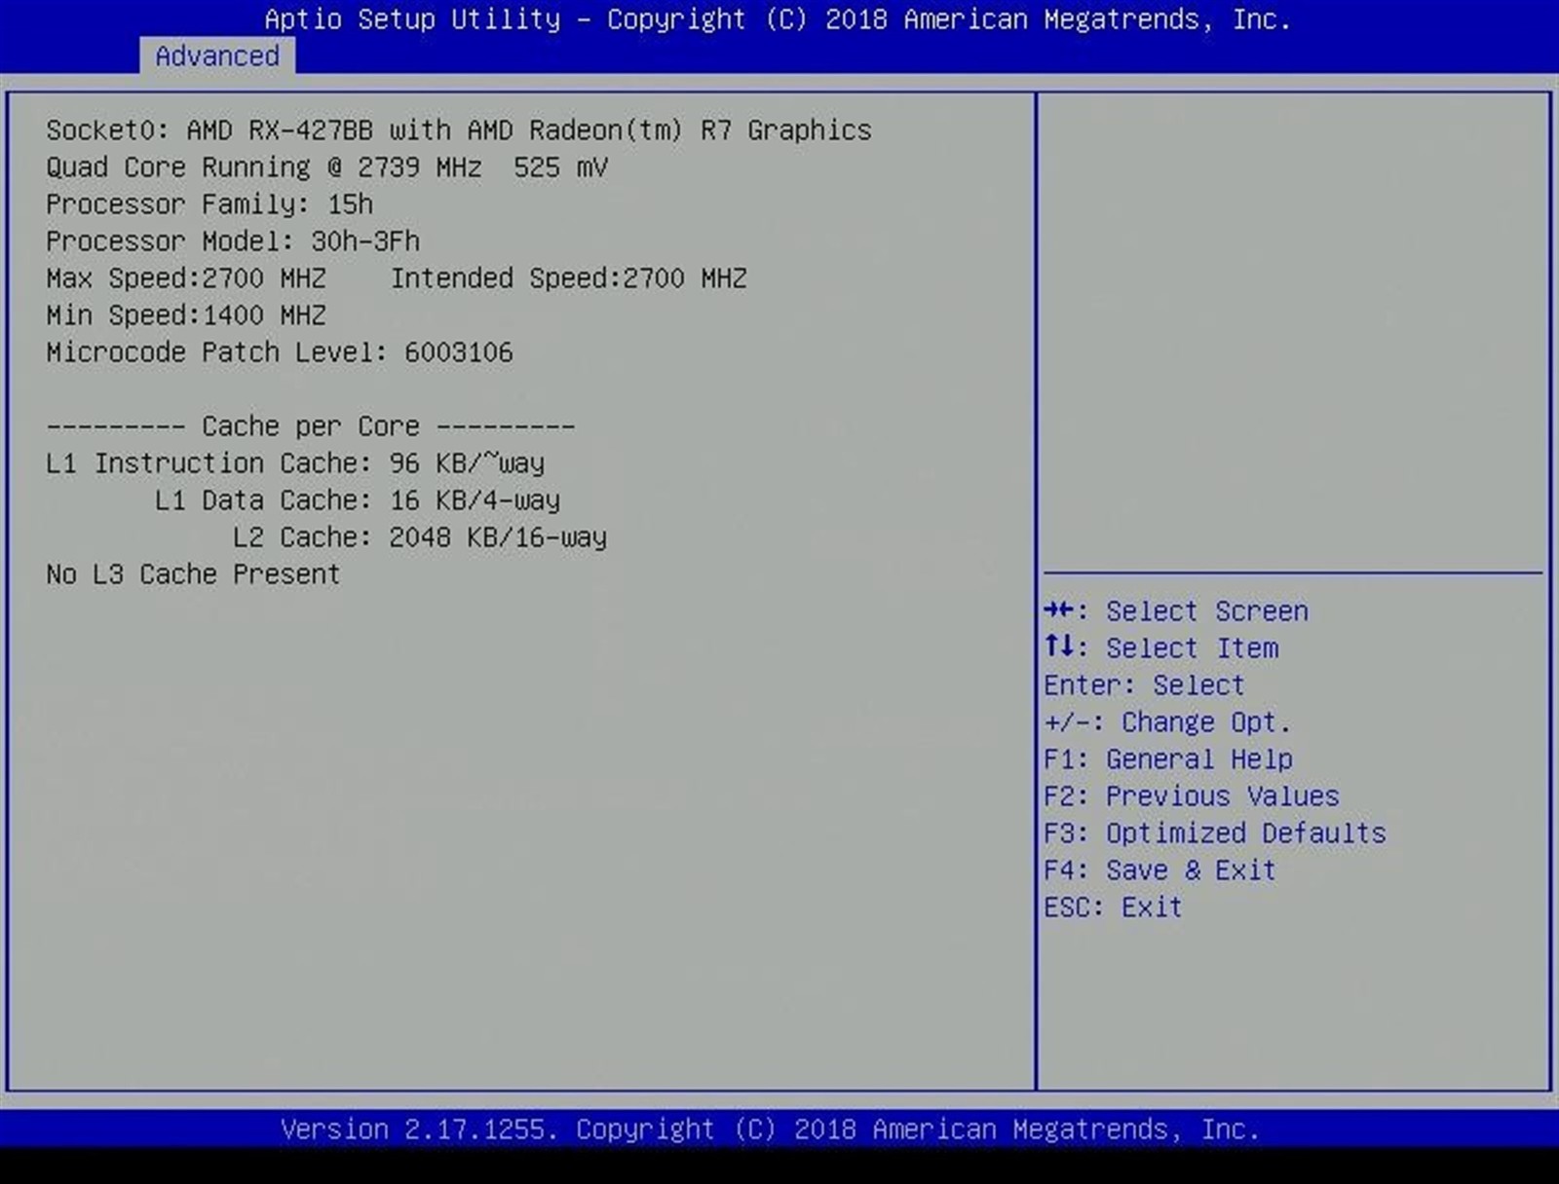
Task: Click the F4: Save & Exit entry
Action: tap(1160, 869)
